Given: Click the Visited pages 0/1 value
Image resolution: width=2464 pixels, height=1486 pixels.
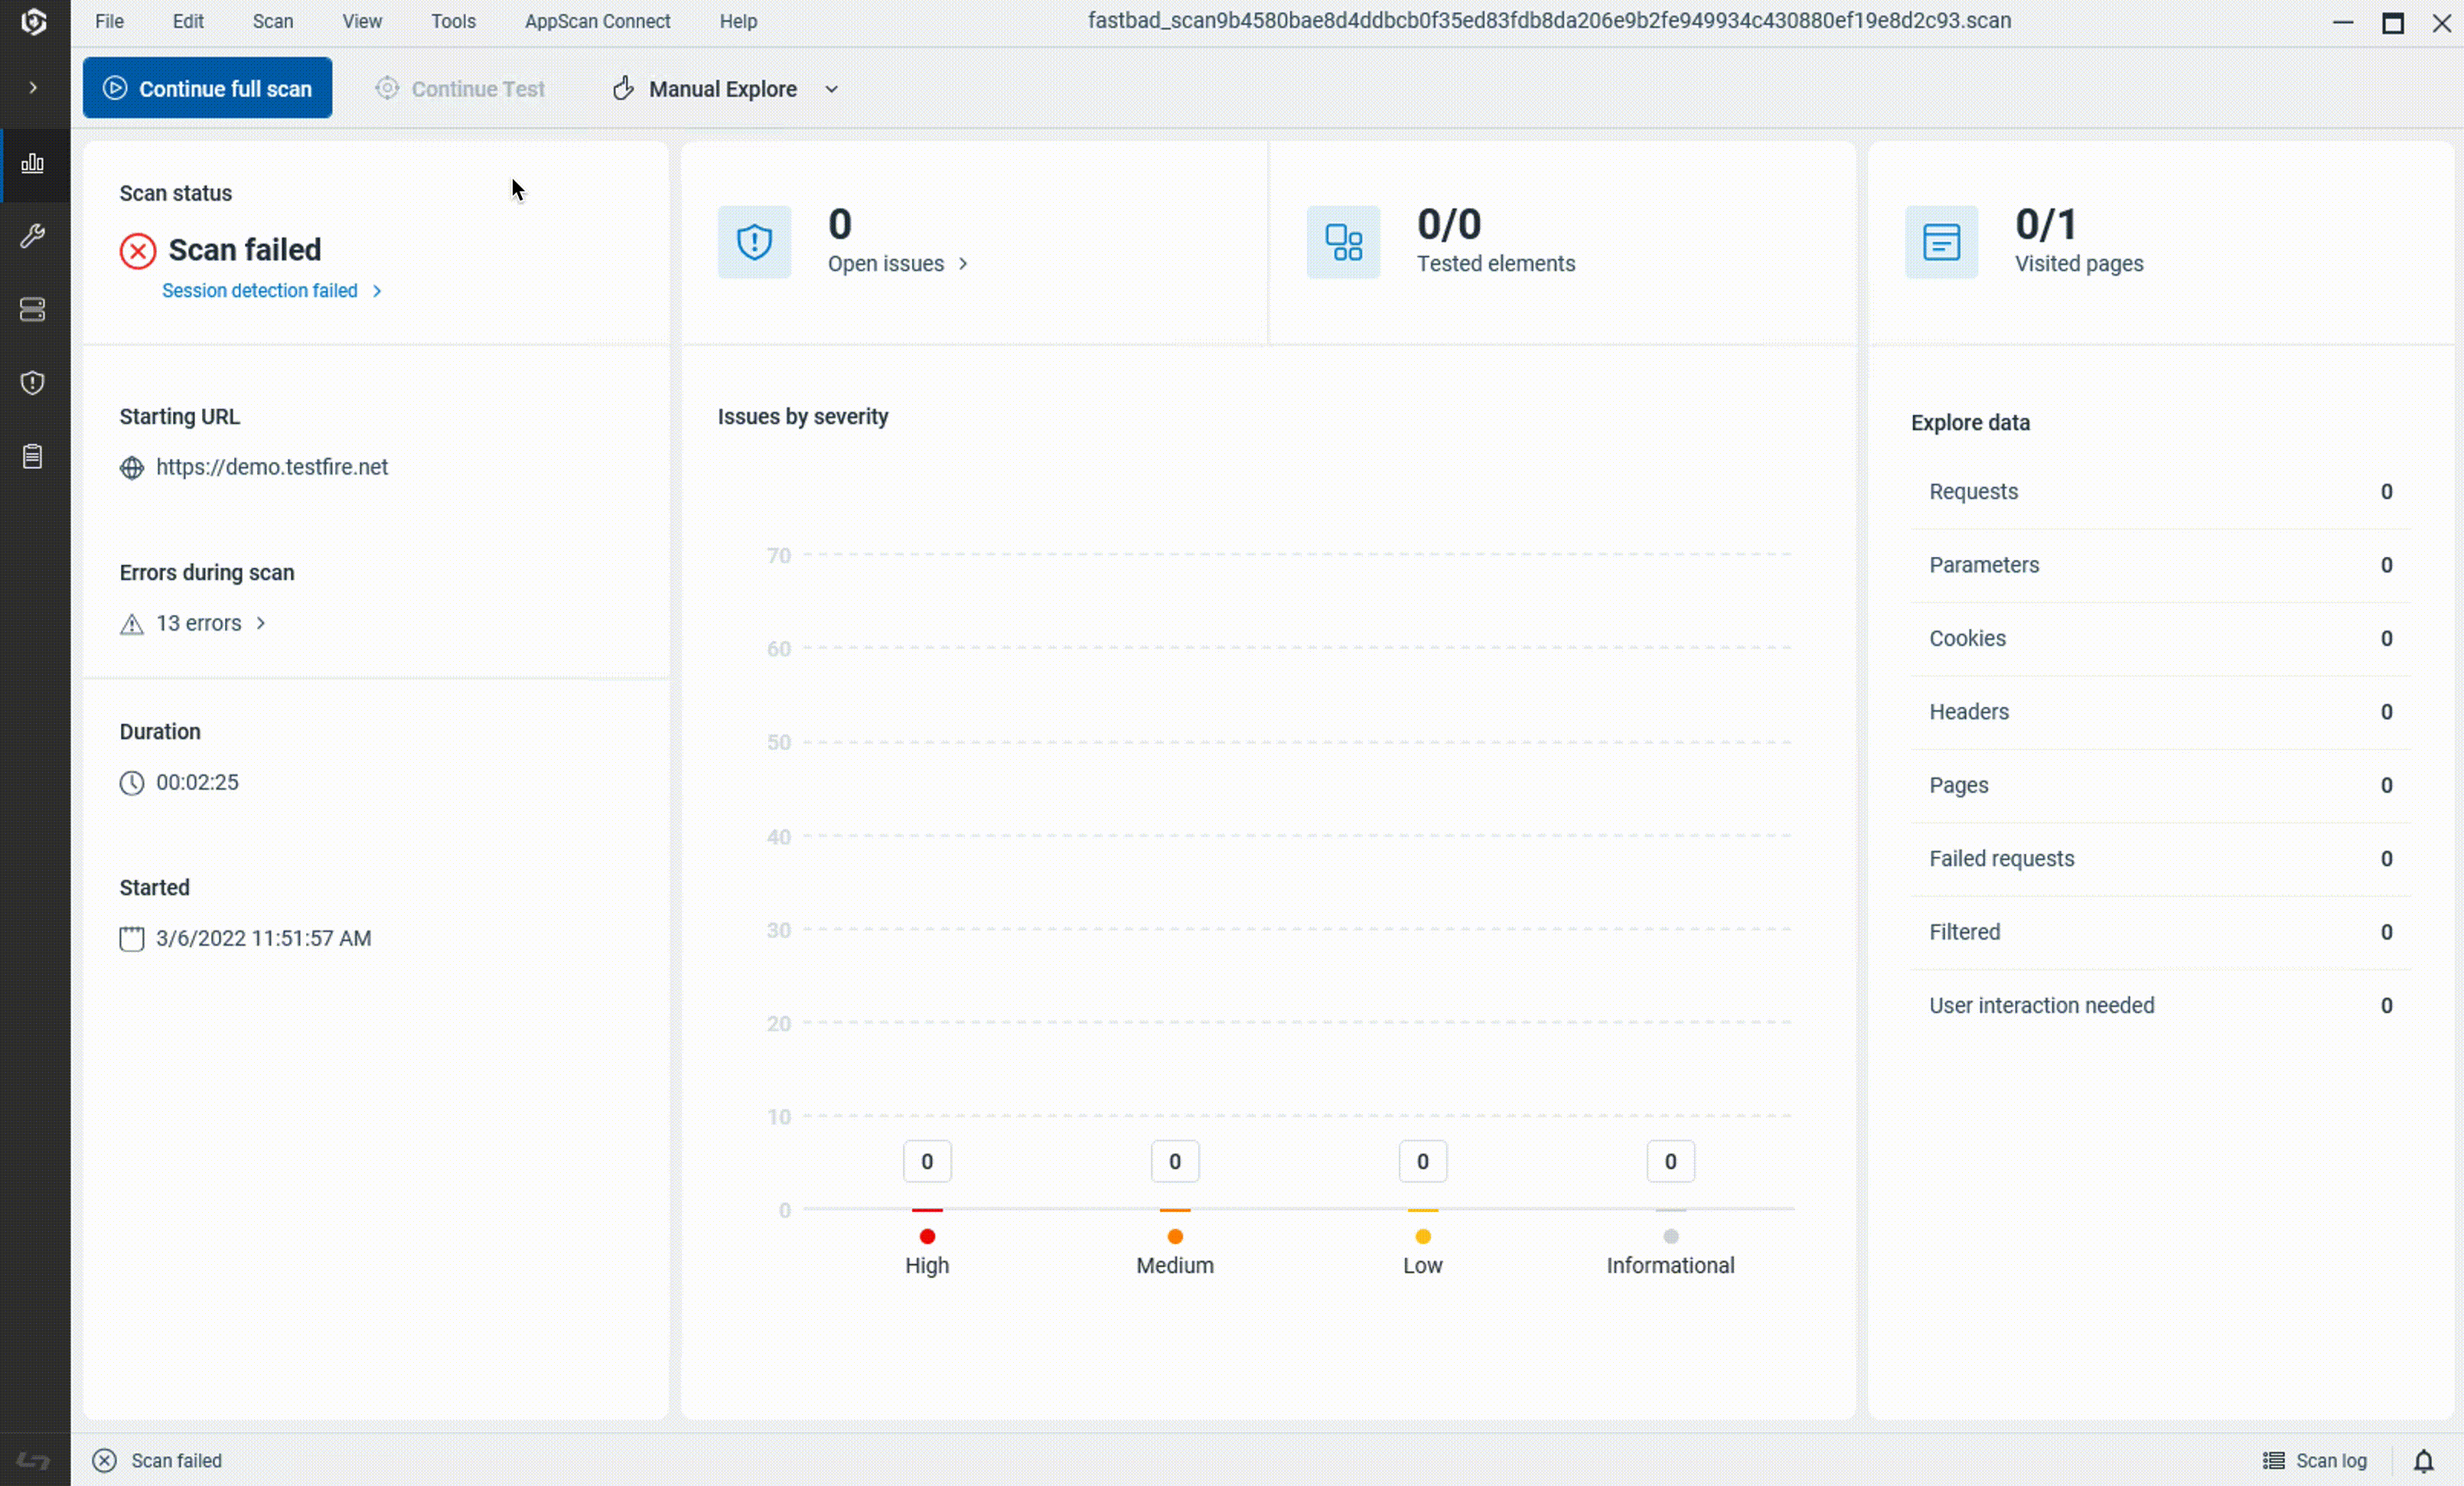Looking at the screenshot, I should pos(2046,224).
